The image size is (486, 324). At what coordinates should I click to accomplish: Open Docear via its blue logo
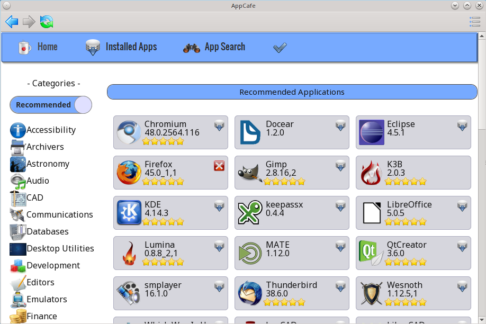pos(250,132)
